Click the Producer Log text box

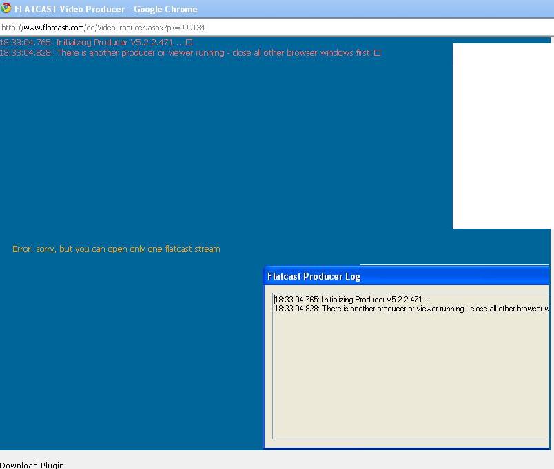coord(411,366)
